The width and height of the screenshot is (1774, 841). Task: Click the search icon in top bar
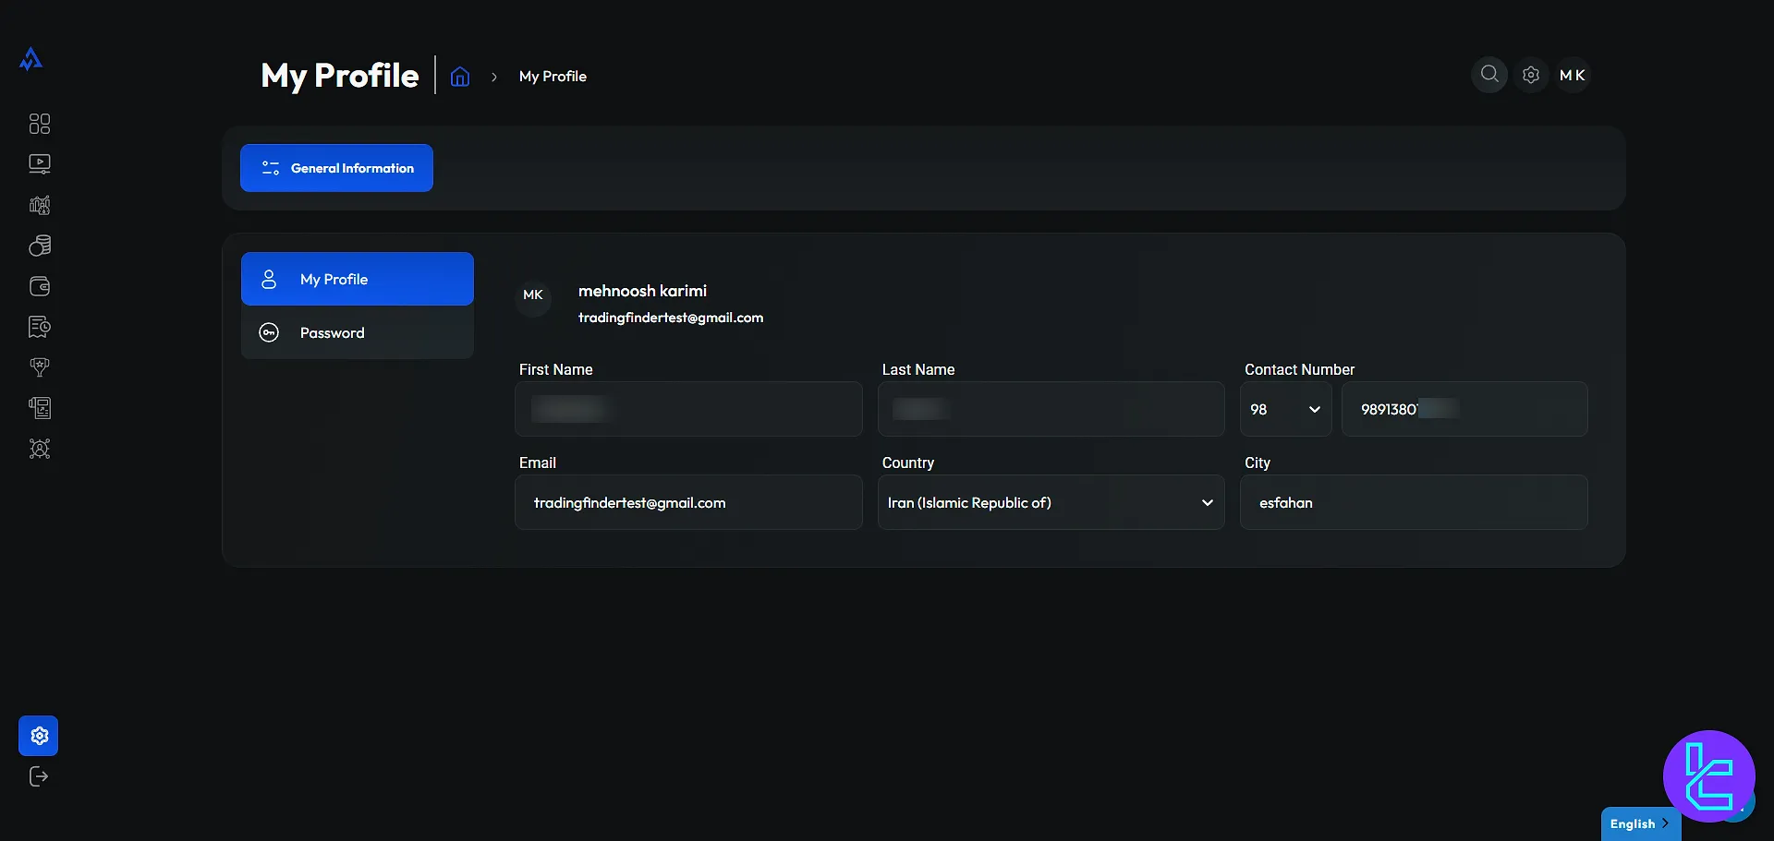(1489, 75)
